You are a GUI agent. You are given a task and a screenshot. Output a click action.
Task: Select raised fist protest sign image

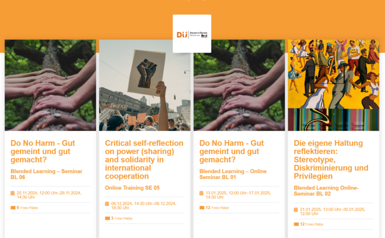(x=145, y=85)
